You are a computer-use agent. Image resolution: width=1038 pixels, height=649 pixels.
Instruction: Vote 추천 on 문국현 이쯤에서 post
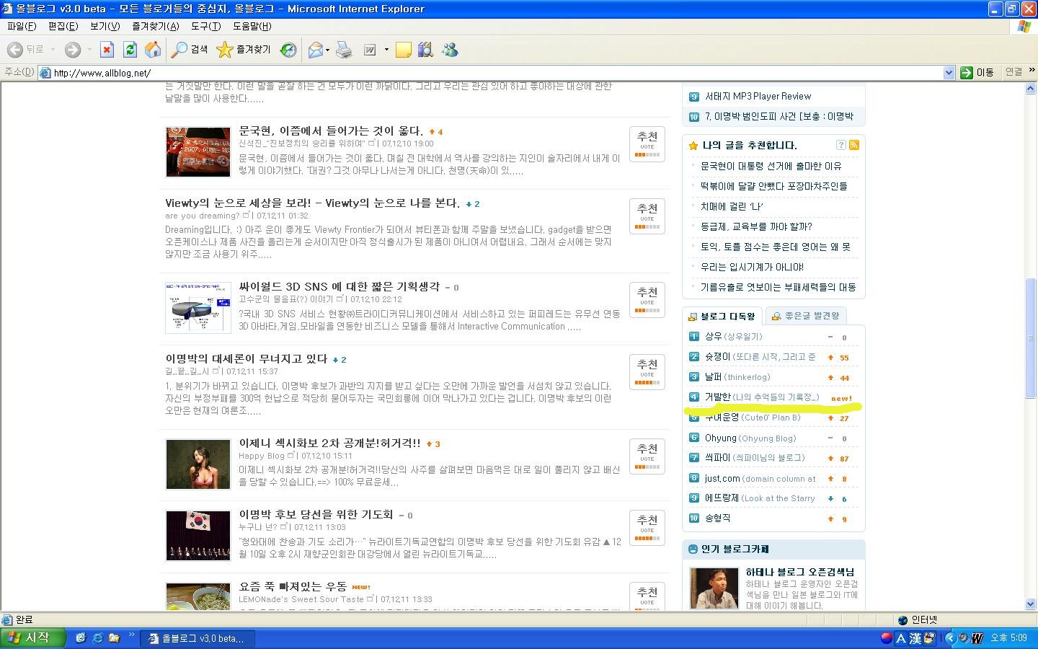647,144
